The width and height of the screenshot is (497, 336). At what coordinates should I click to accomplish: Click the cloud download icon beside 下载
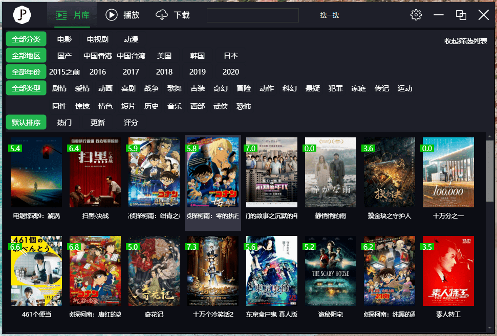161,15
